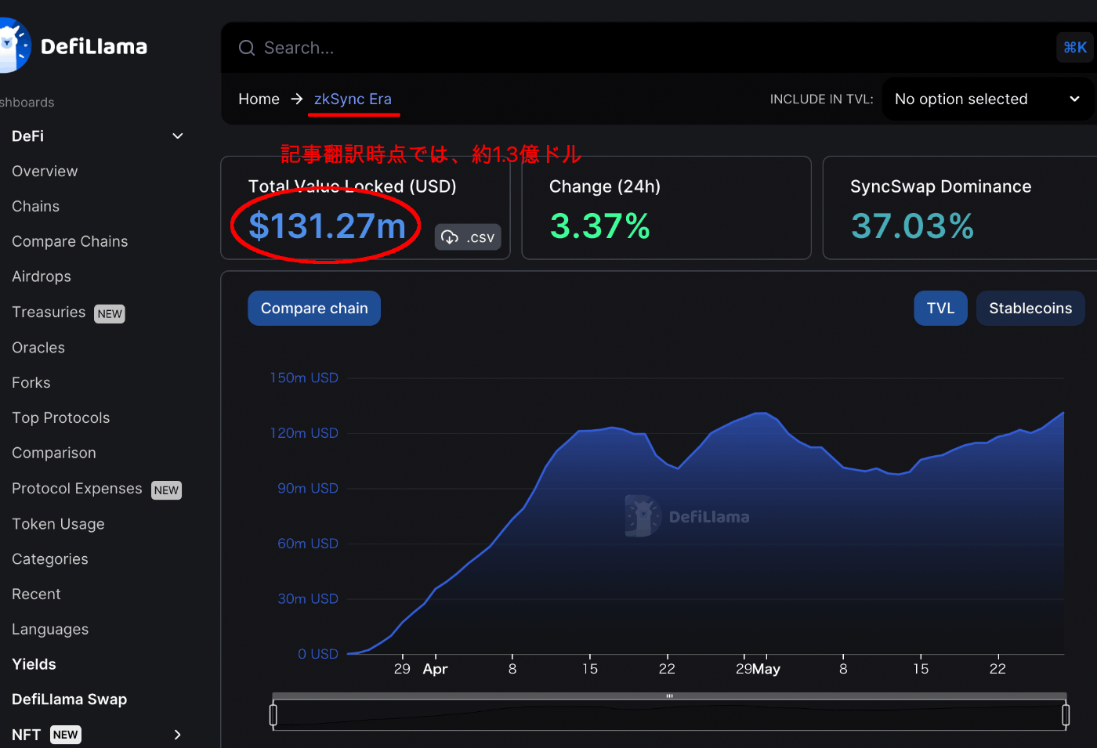Viewport: 1097px width, 748px height.
Task: Open Token Usage in the sidebar
Action: [58, 524]
